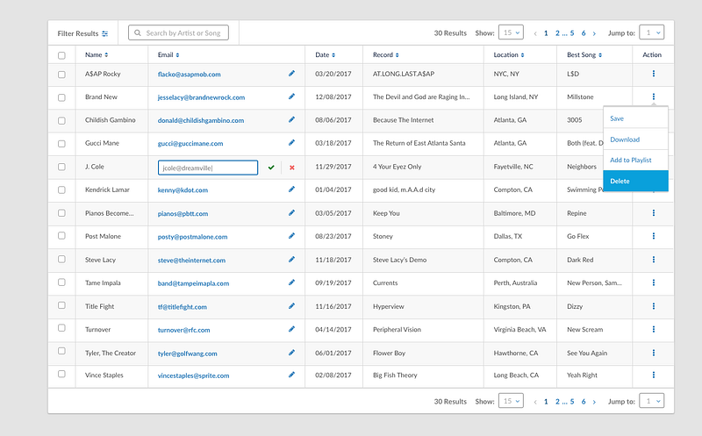Open flacko@asapmob.com email link
This screenshot has width=702, height=436.
pyautogui.click(x=189, y=75)
